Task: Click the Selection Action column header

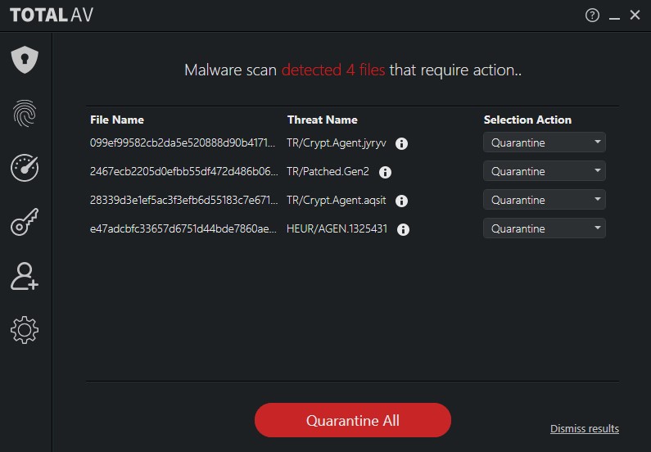Action: click(x=527, y=120)
